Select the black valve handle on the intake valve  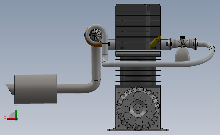[x=182, y=37]
